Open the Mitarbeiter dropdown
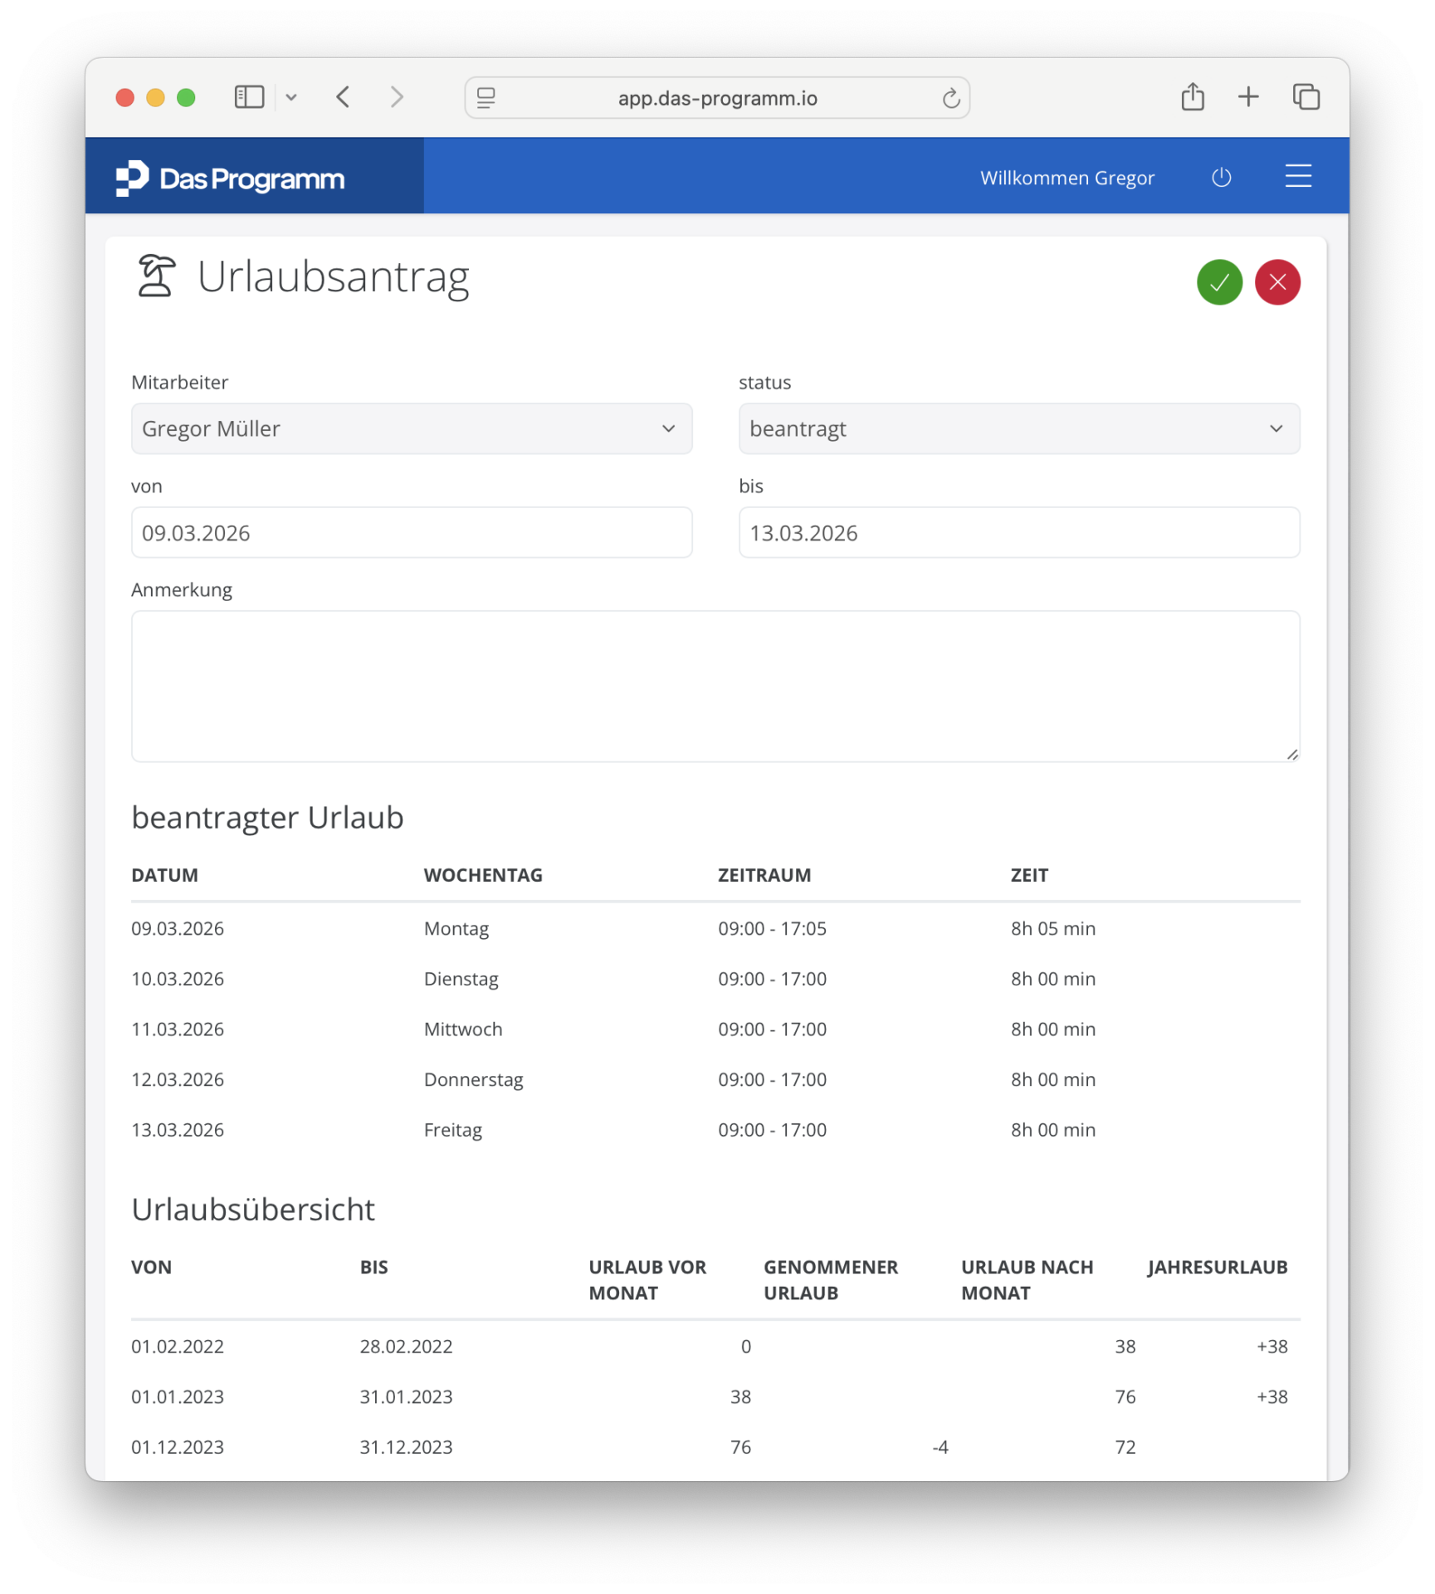 [x=412, y=428]
